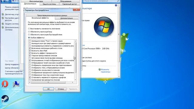Viewport: 194px width, 109px height.
Task: Click Control Panel window scrollbar up arrow
Action: pyautogui.click(x=119, y=5)
